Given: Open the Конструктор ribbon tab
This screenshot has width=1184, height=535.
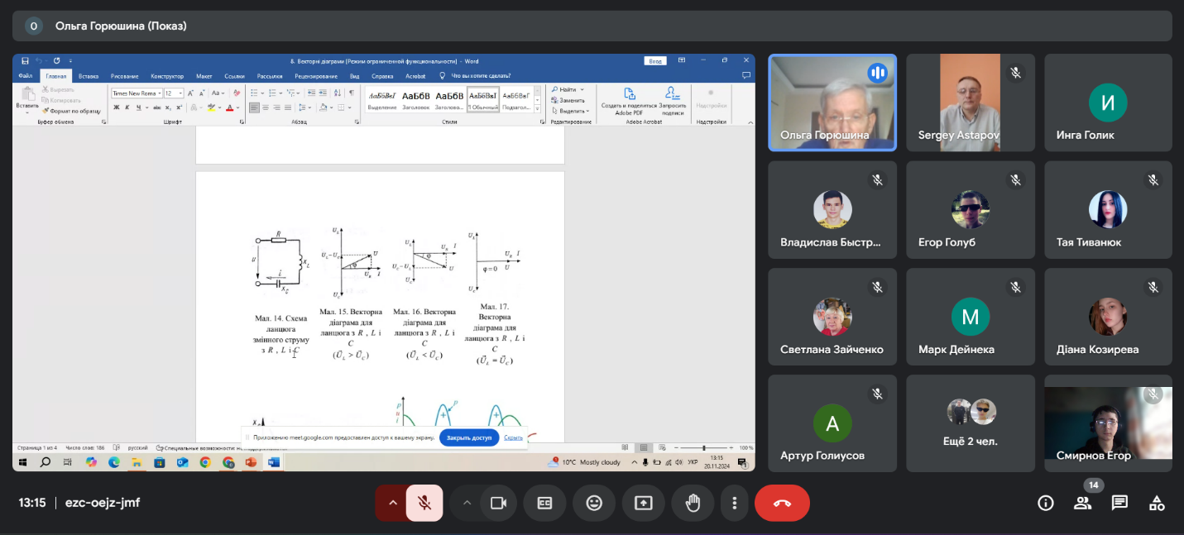Looking at the screenshot, I should (x=167, y=76).
